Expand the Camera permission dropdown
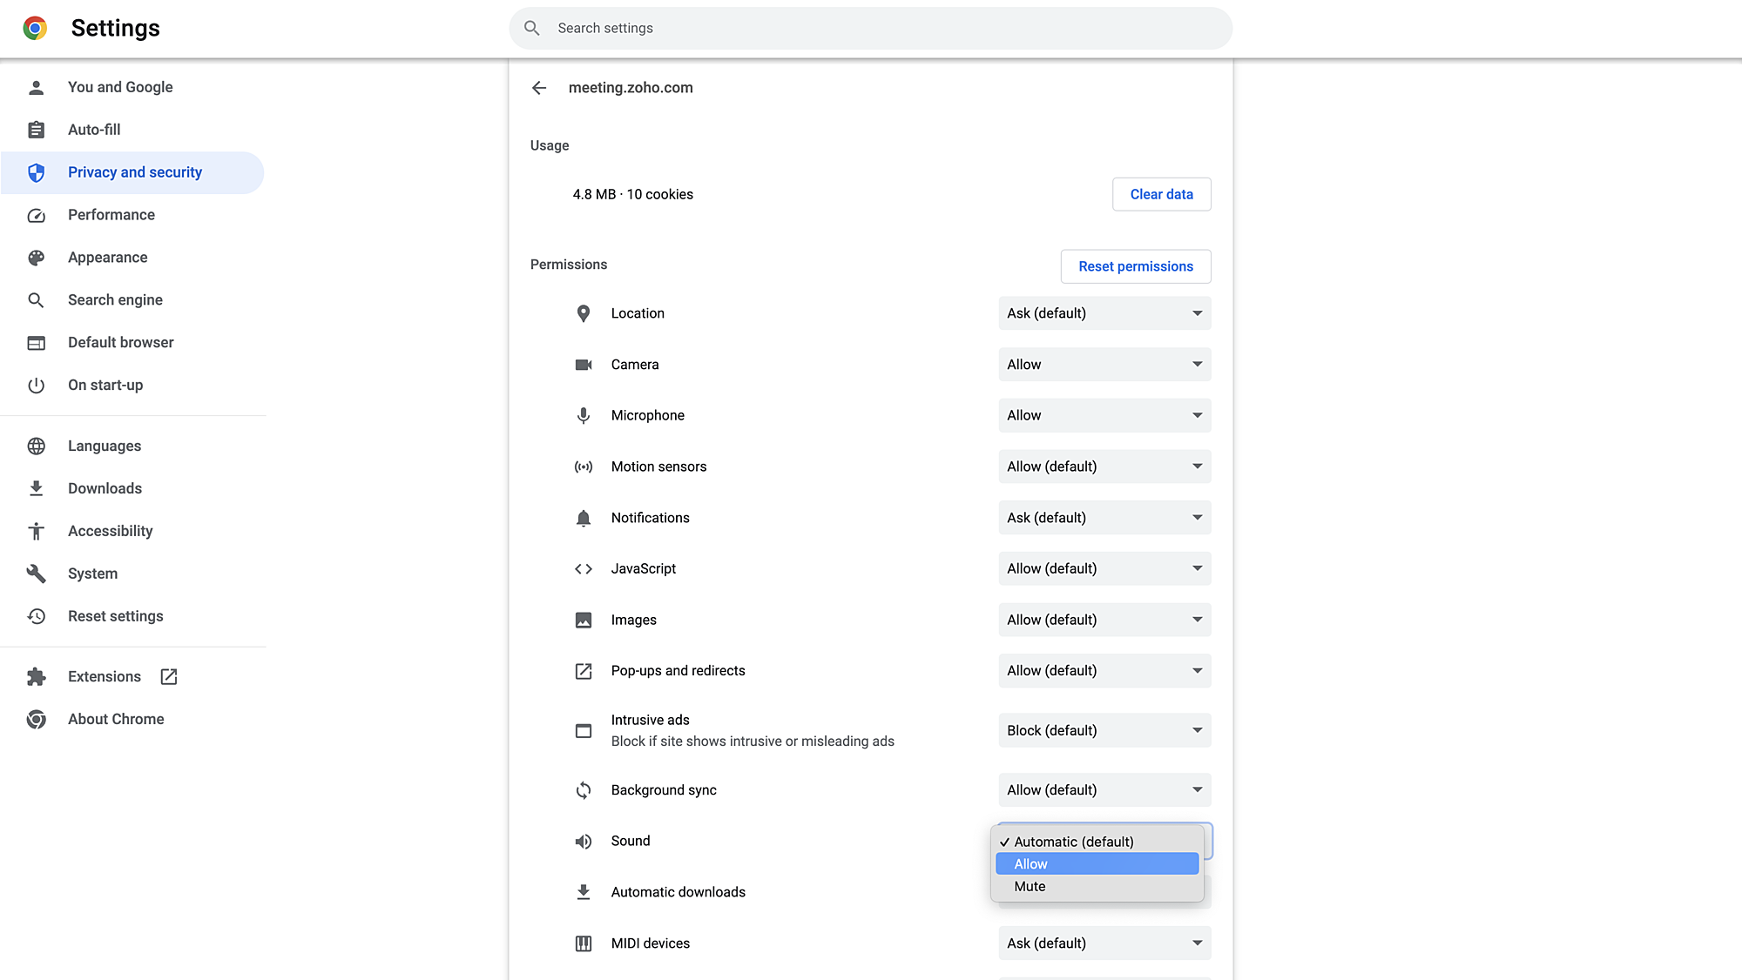The image size is (1742, 980). (x=1104, y=365)
